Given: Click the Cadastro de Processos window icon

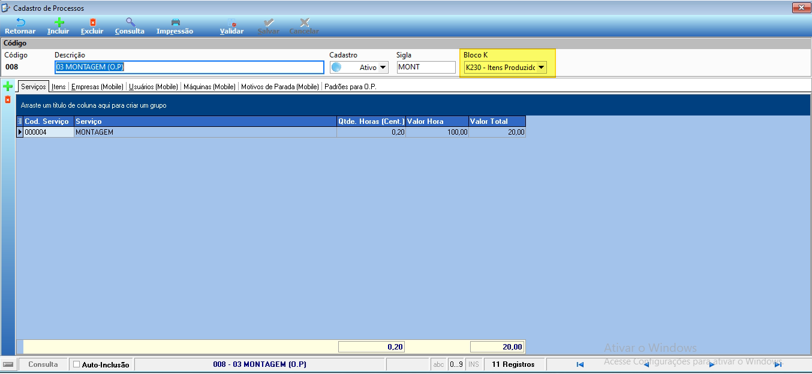Looking at the screenshot, I should coord(6,8).
